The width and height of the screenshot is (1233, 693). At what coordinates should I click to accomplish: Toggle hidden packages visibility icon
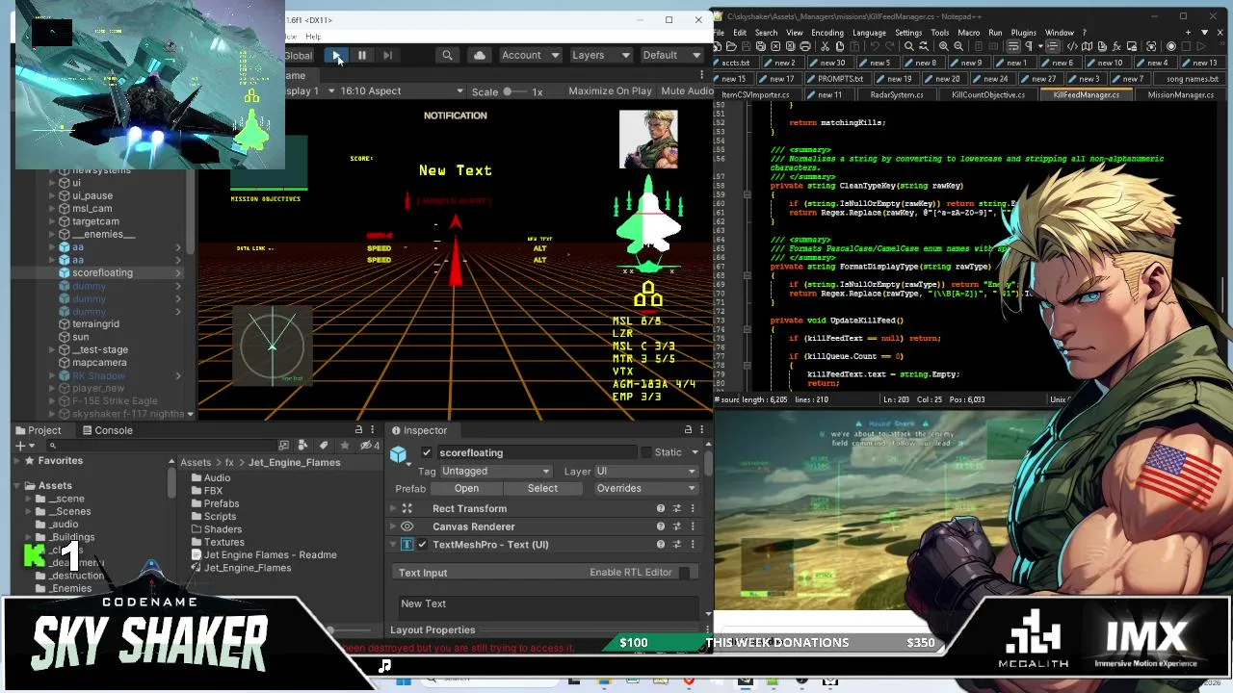(369, 446)
